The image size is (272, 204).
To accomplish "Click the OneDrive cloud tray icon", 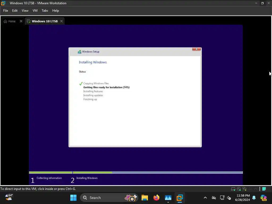I will 214,198.
